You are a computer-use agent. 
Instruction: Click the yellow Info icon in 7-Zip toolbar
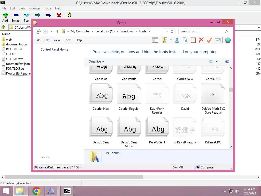(70, 15)
